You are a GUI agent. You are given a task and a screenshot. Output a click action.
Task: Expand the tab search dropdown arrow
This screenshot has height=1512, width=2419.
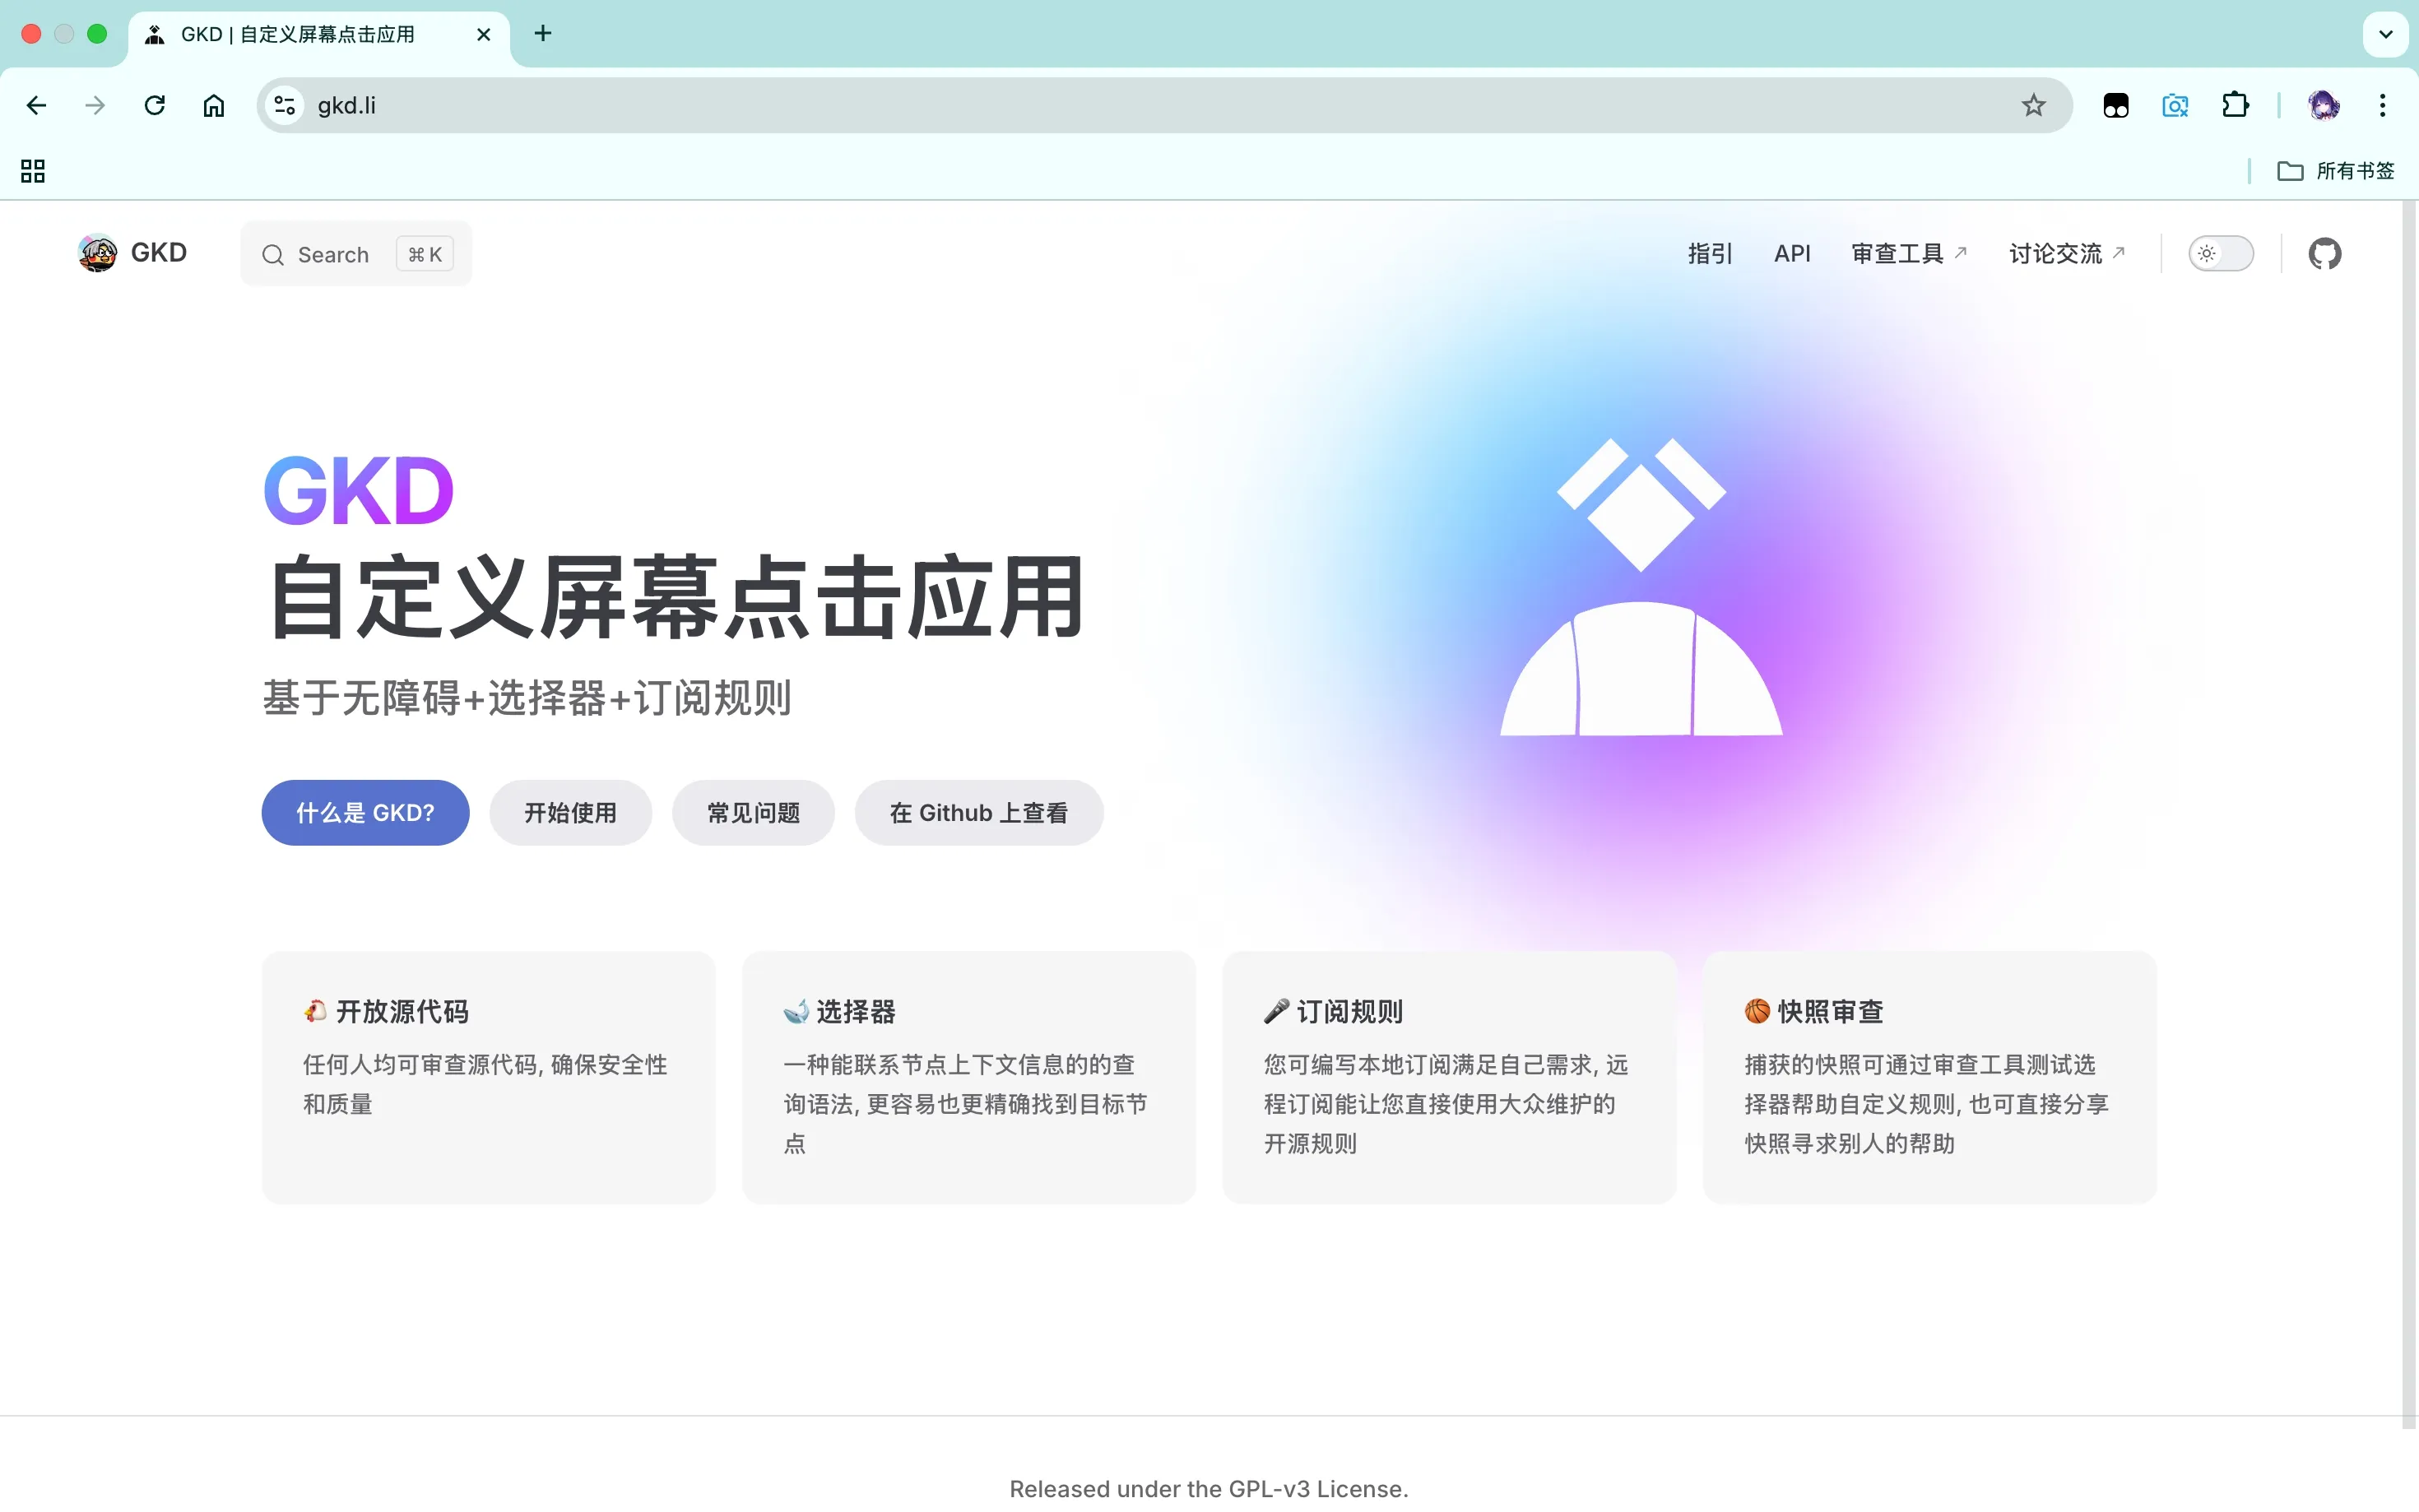pyautogui.click(x=2385, y=34)
